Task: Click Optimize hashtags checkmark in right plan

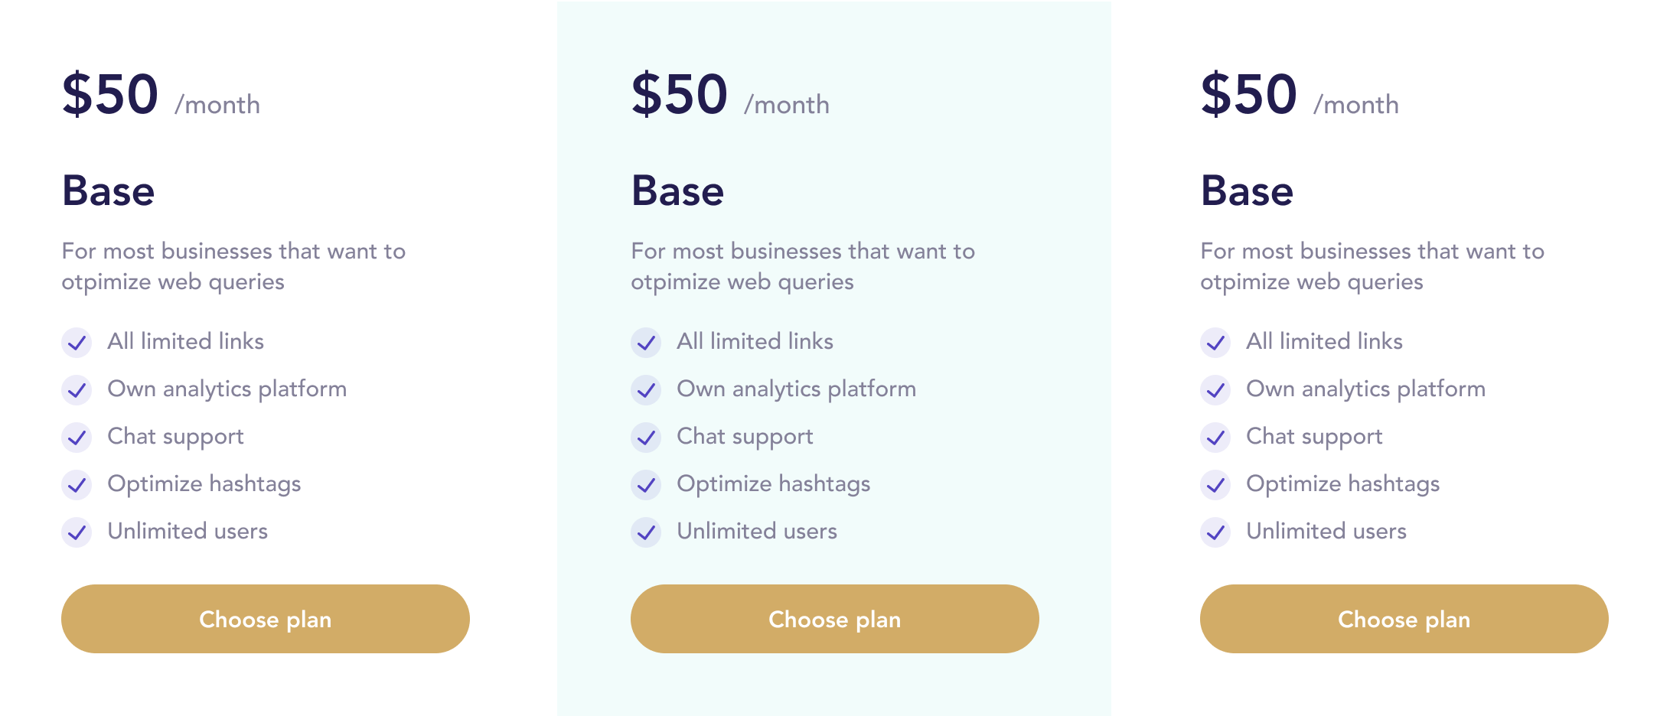Action: (x=1215, y=485)
